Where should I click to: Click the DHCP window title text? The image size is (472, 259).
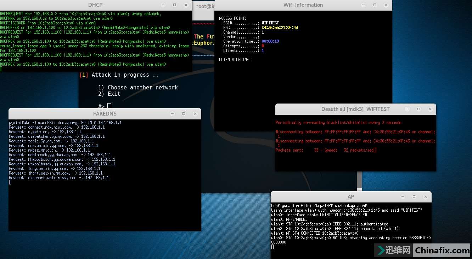[95, 5]
